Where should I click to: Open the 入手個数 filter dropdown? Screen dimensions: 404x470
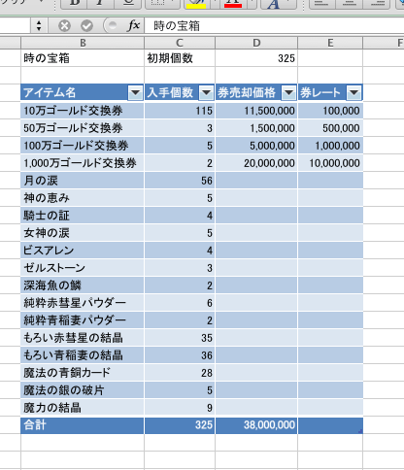[x=206, y=93]
